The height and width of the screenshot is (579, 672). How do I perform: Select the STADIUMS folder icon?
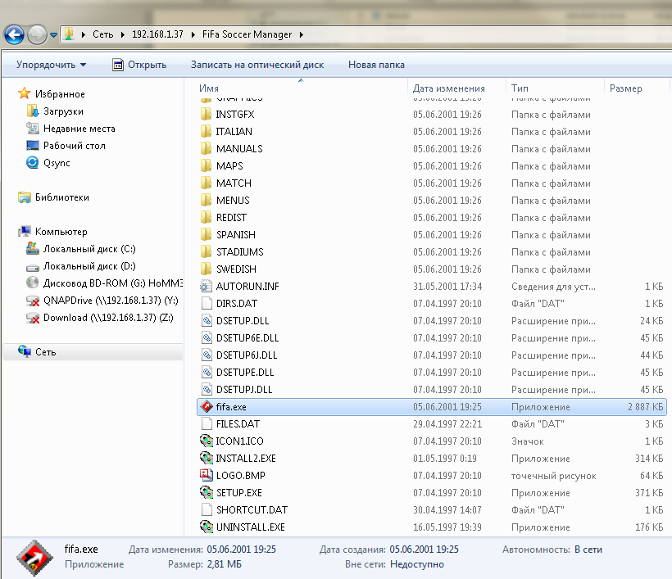point(207,251)
